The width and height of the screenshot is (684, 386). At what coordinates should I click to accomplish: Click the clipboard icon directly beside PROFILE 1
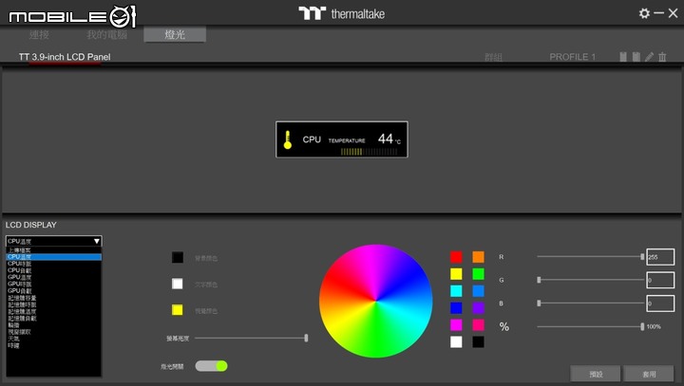623,57
